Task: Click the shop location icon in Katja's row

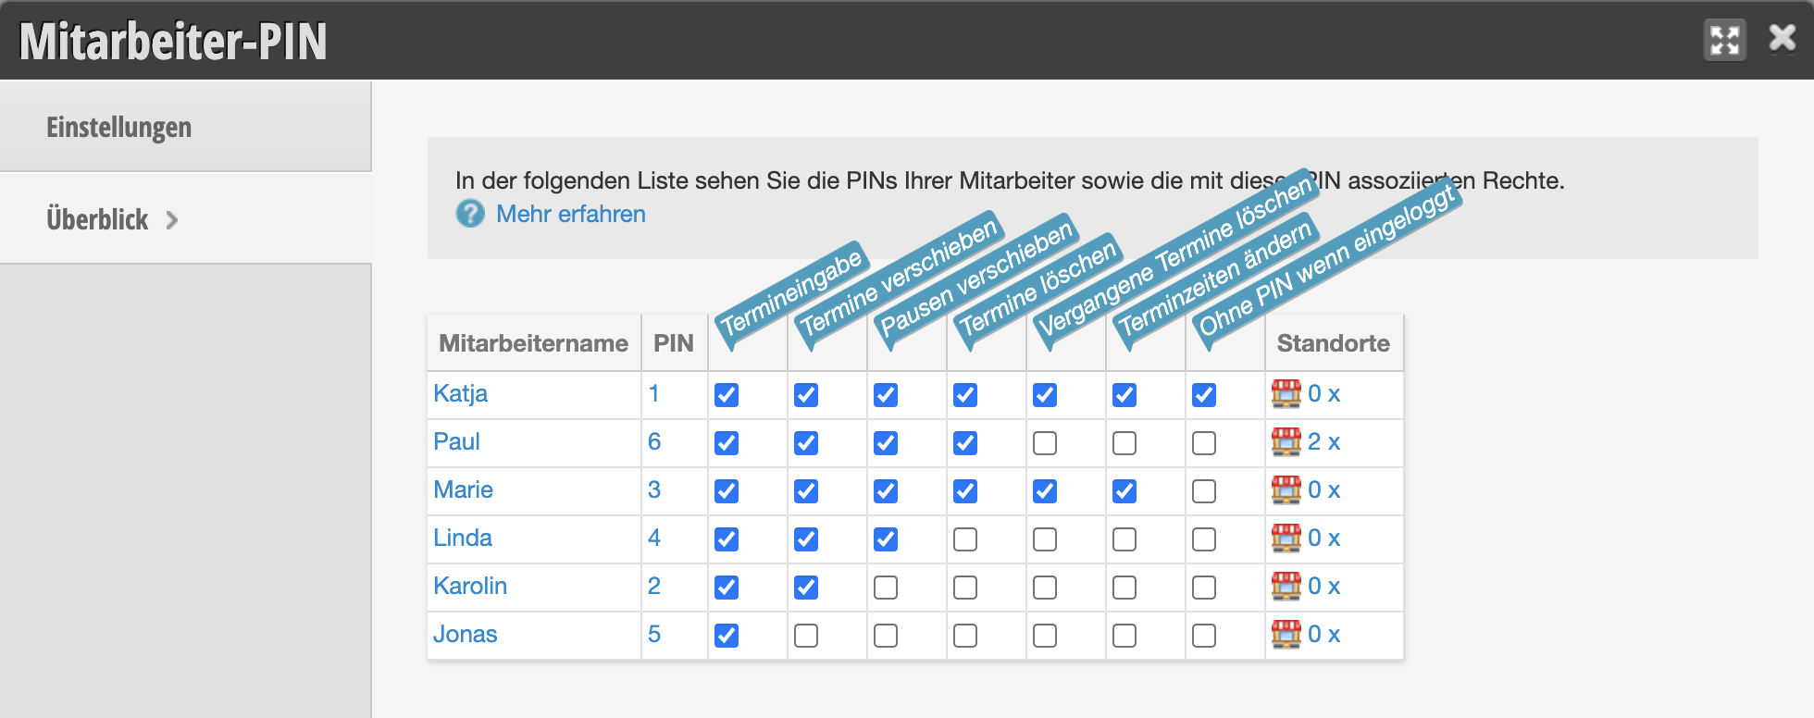Action: [1286, 393]
